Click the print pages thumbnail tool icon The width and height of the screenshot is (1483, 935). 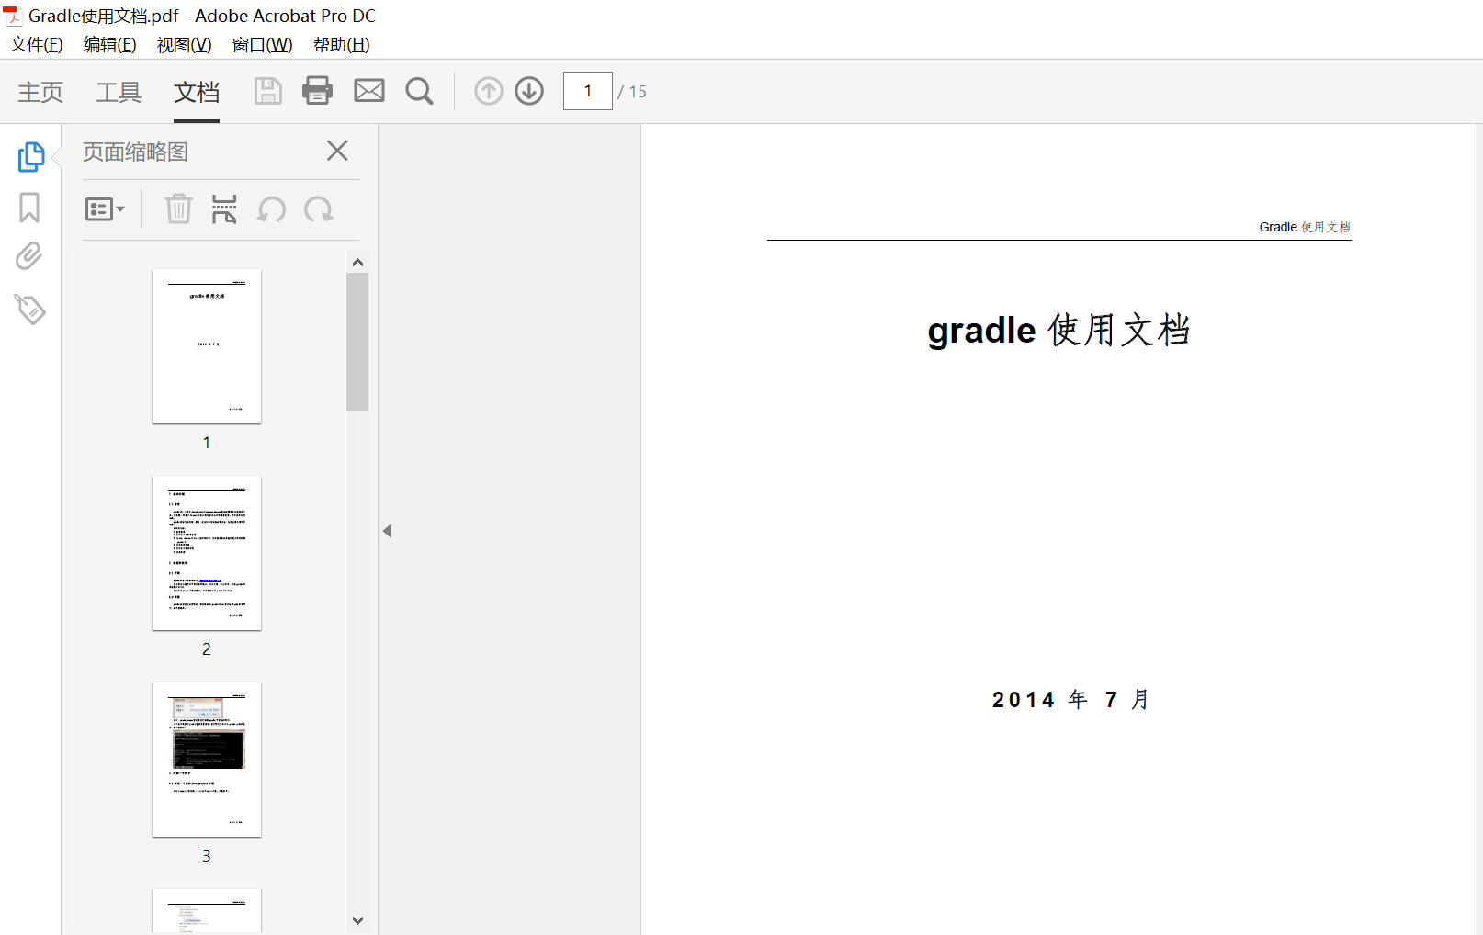(x=224, y=209)
